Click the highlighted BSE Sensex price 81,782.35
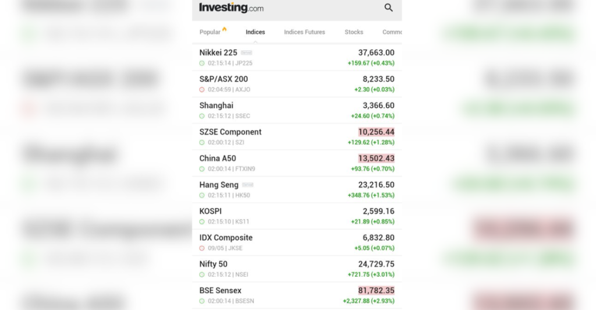This screenshot has height=310, width=596. (377, 291)
